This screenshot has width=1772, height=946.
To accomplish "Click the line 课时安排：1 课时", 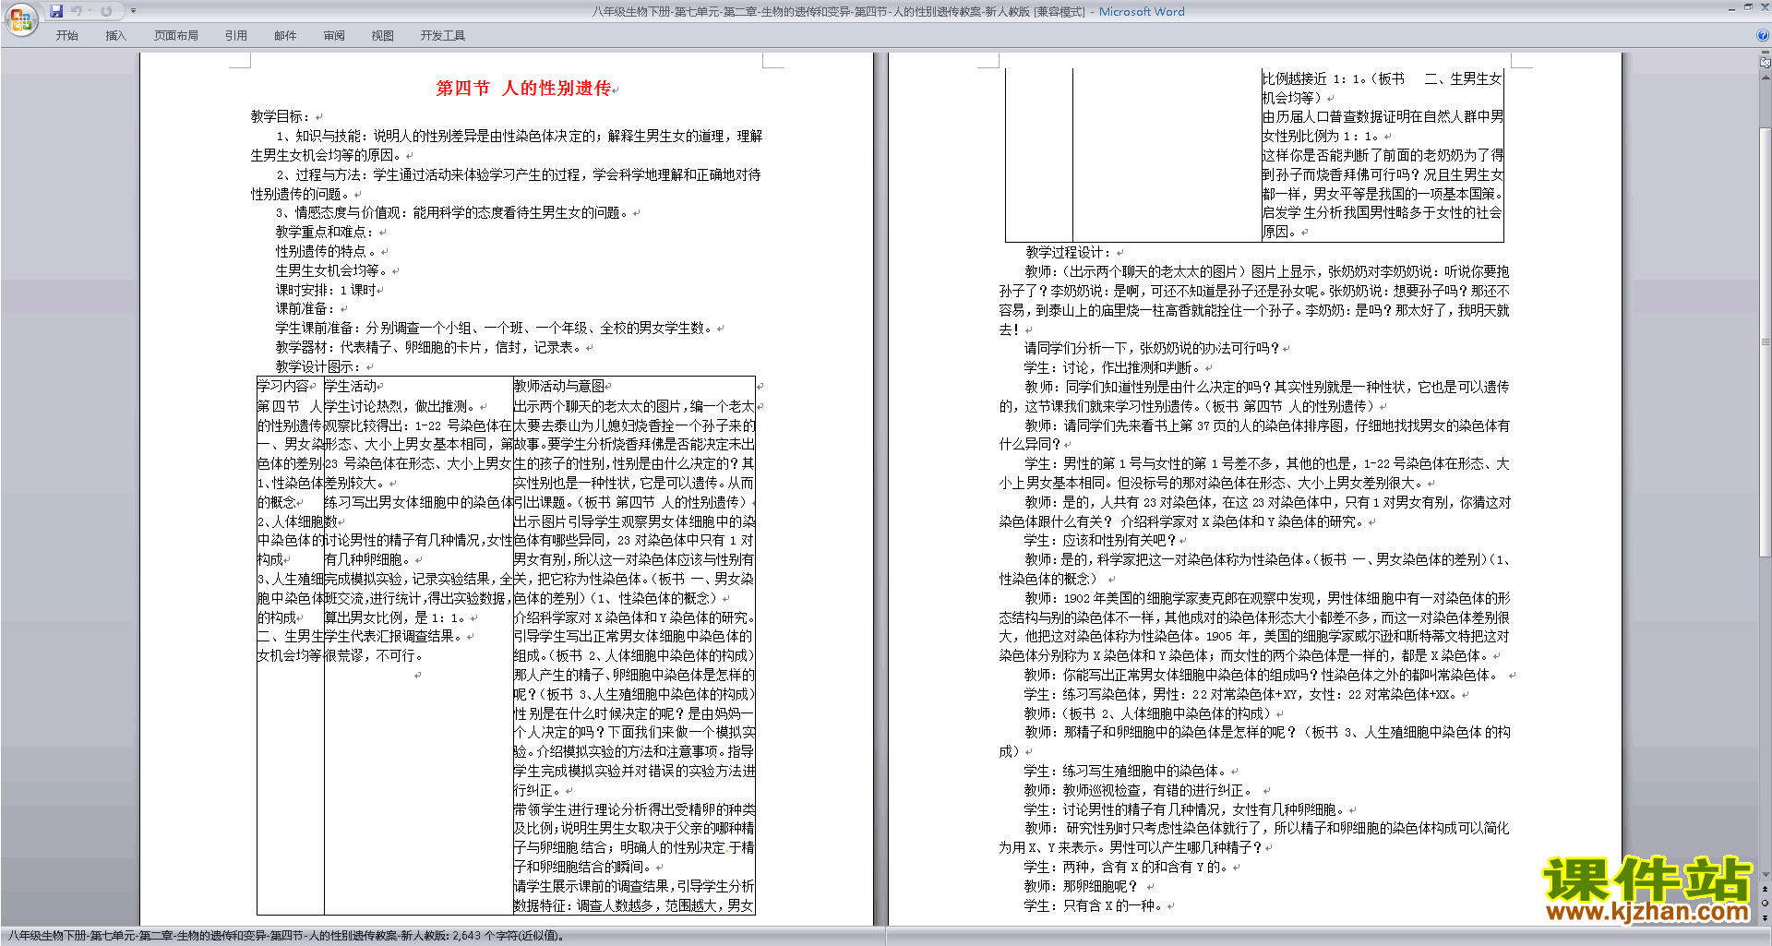I will click(325, 290).
